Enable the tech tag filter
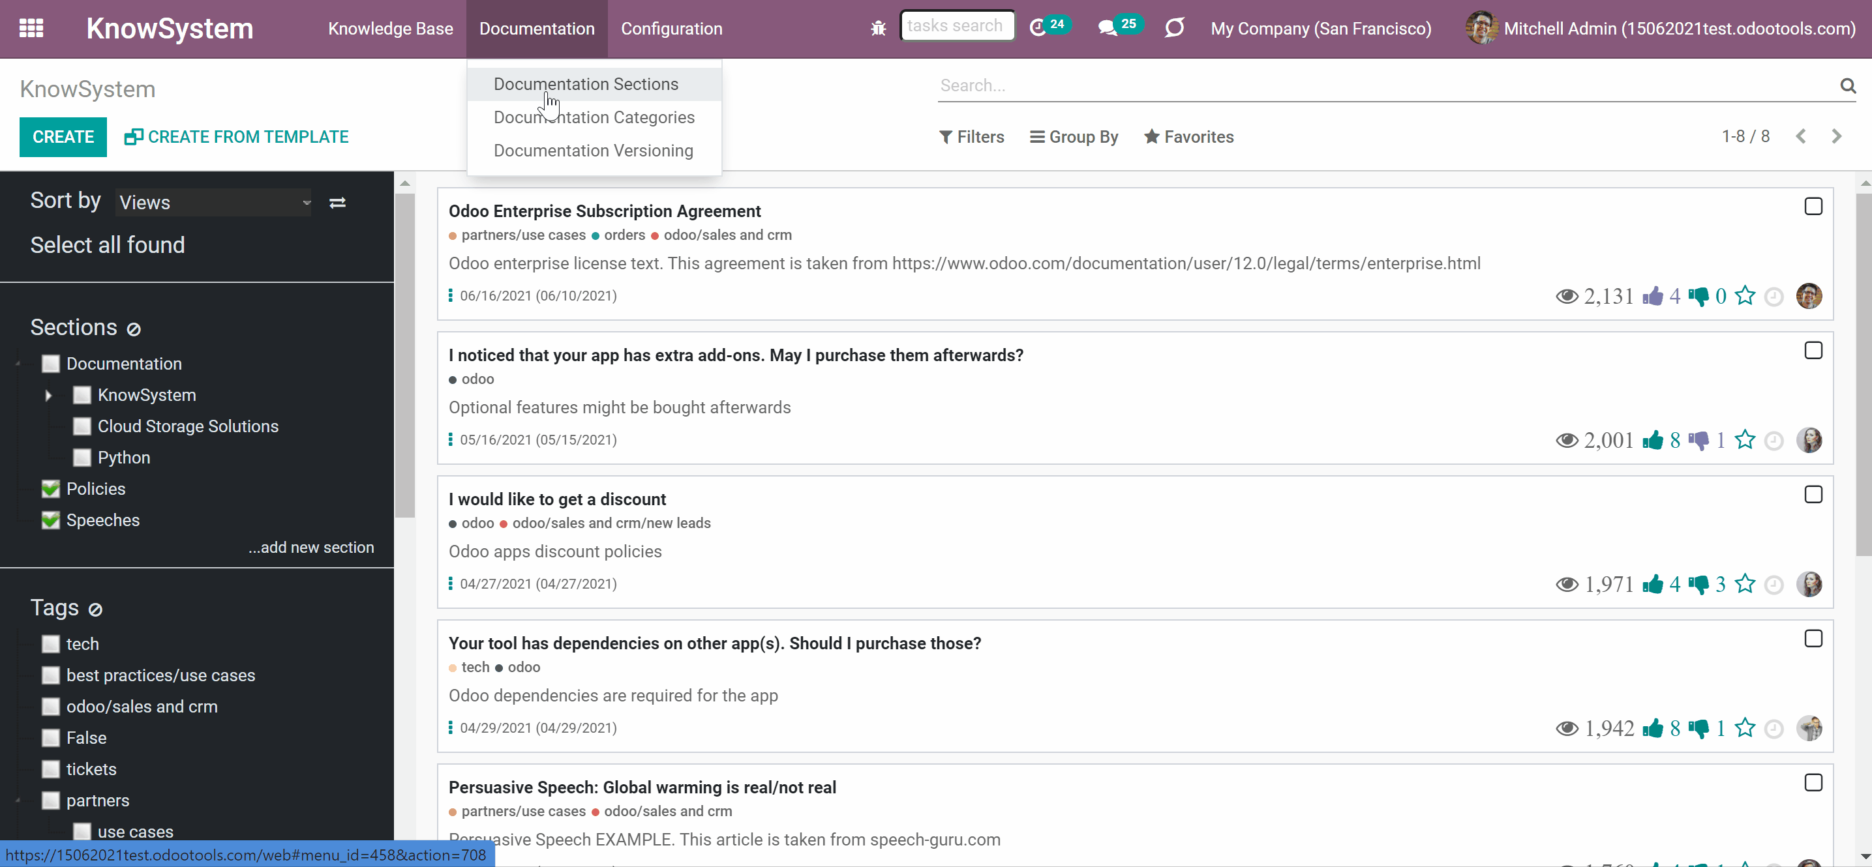Viewport: 1872px width, 867px height. pos(50,644)
